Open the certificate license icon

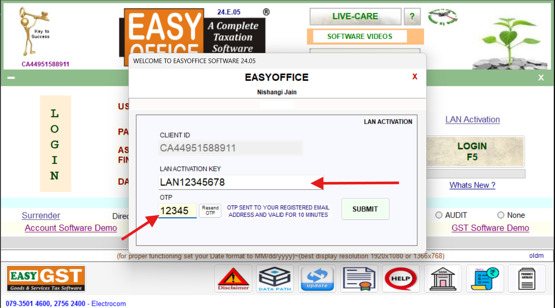pos(359,279)
